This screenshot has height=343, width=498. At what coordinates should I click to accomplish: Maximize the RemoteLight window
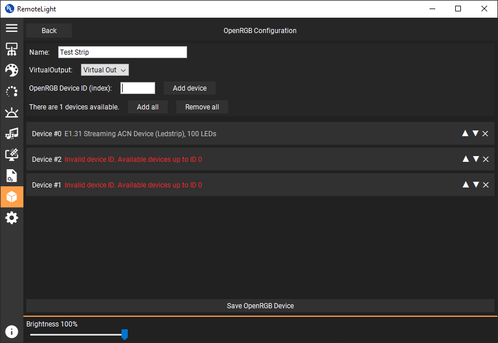coord(458,9)
